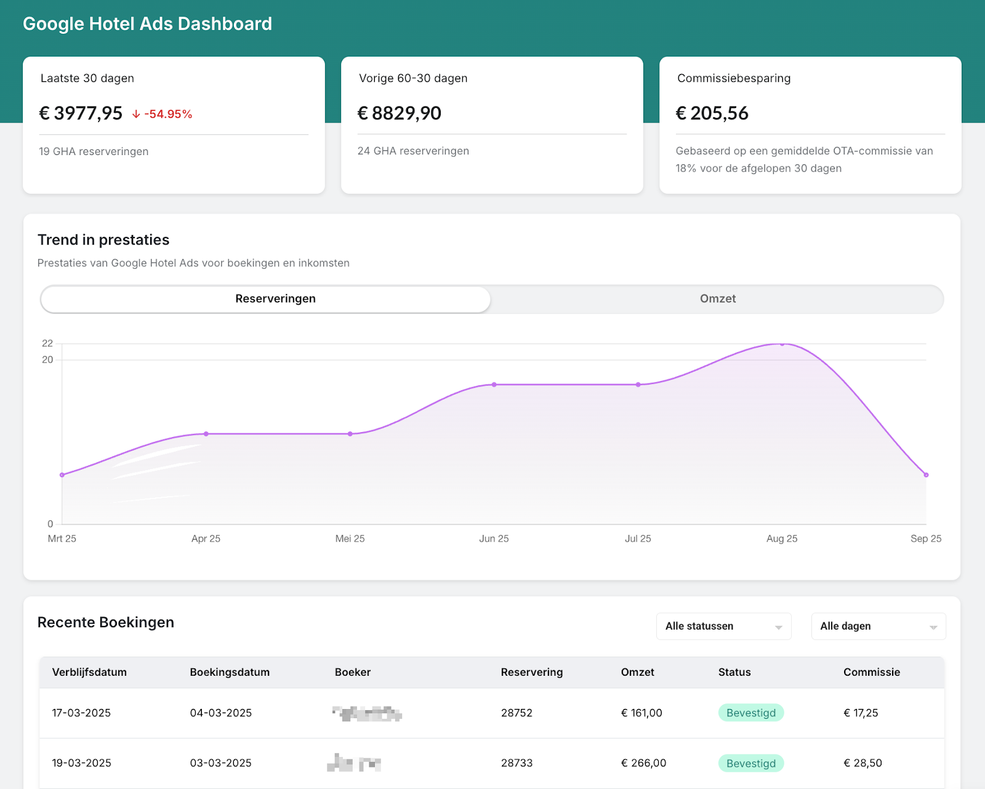Image resolution: width=985 pixels, height=789 pixels.
Task: Click the Aug 25 peak data point
Action: coord(782,344)
